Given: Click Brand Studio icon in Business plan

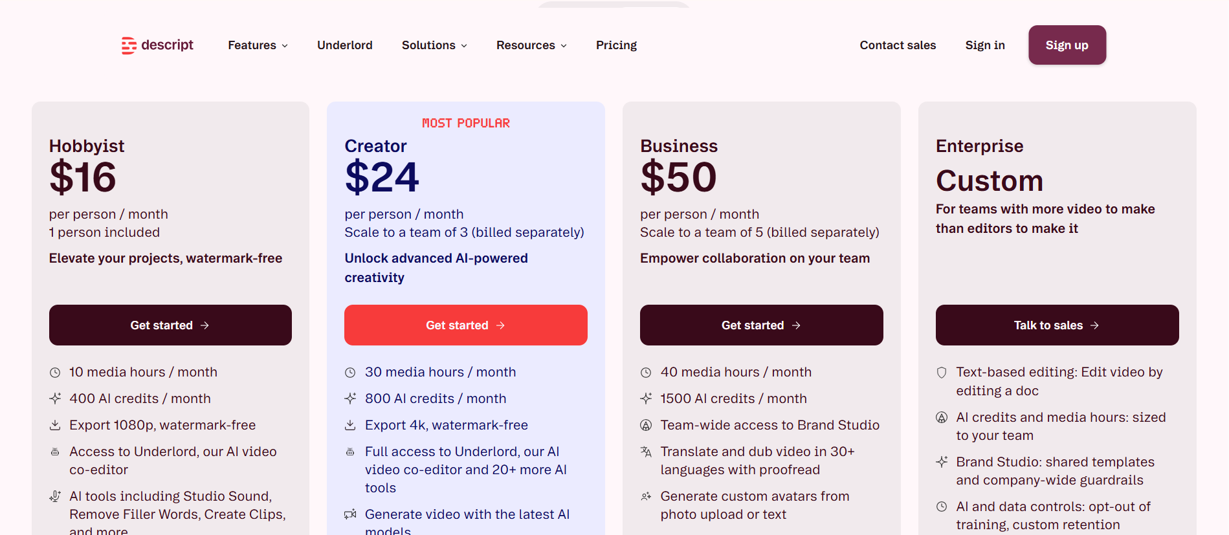Looking at the screenshot, I should 646,425.
